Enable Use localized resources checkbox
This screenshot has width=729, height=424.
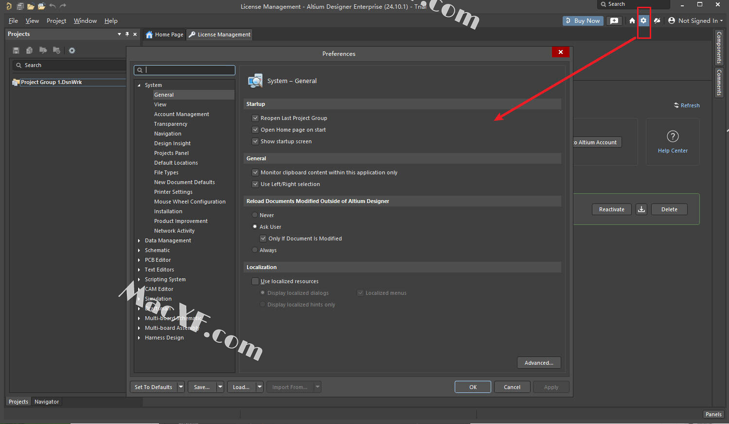point(255,281)
